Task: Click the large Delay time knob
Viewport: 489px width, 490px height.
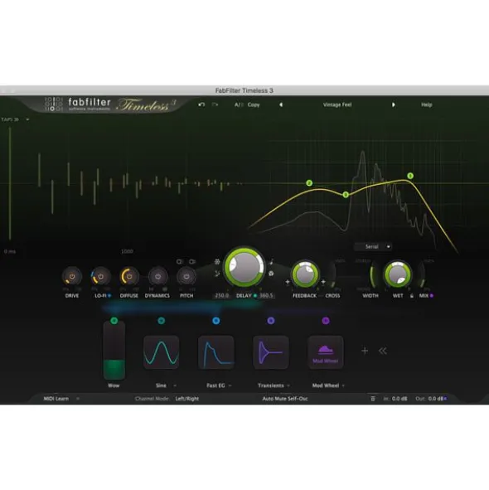Action: [x=244, y=267]
